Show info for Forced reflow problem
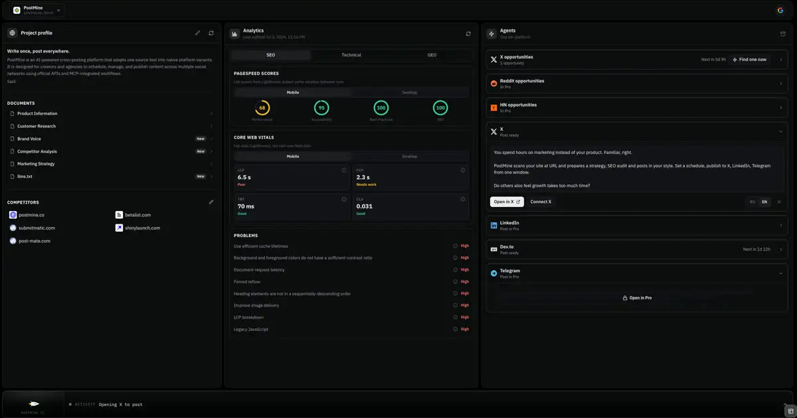Image resolution: width=797 pixels, height=418 pixels. coord(456,282)
